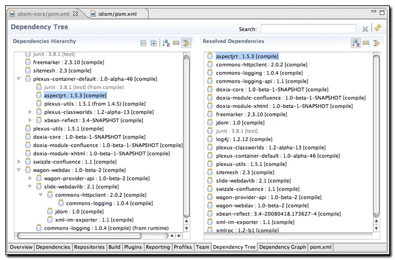Open the Reporting tab
Viewport: 395px width, 260px height.
158,247
